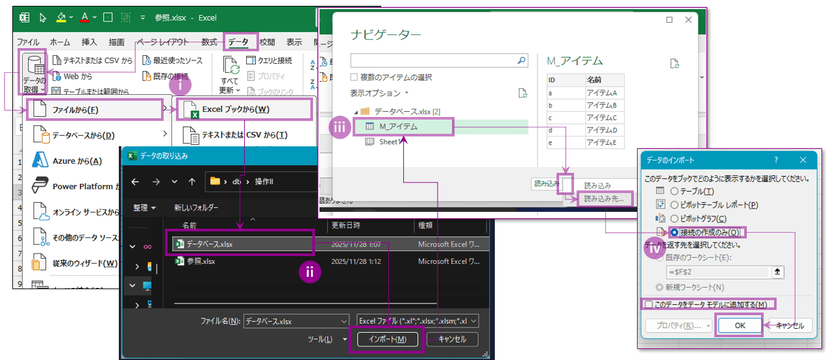Click the Excel logo icon in the title bar
Viewport: 826px width, 360px height.
24,18
